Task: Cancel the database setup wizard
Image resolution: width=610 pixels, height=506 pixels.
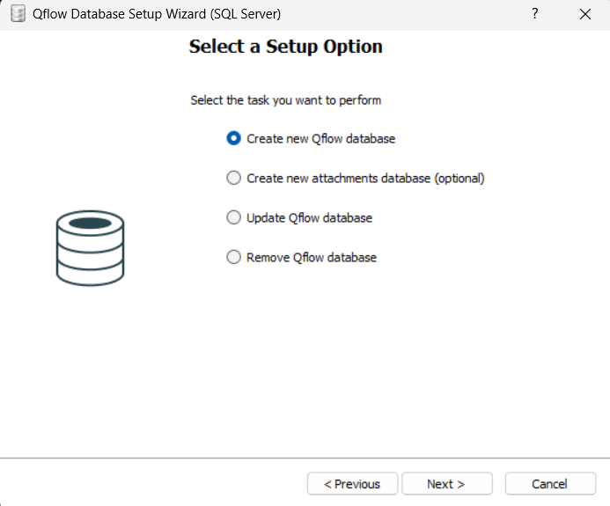Action: pos(550,484)
